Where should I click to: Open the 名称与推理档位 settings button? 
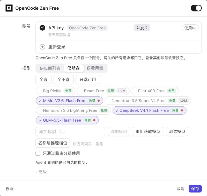pyautogui.click(x=53, y=143)
